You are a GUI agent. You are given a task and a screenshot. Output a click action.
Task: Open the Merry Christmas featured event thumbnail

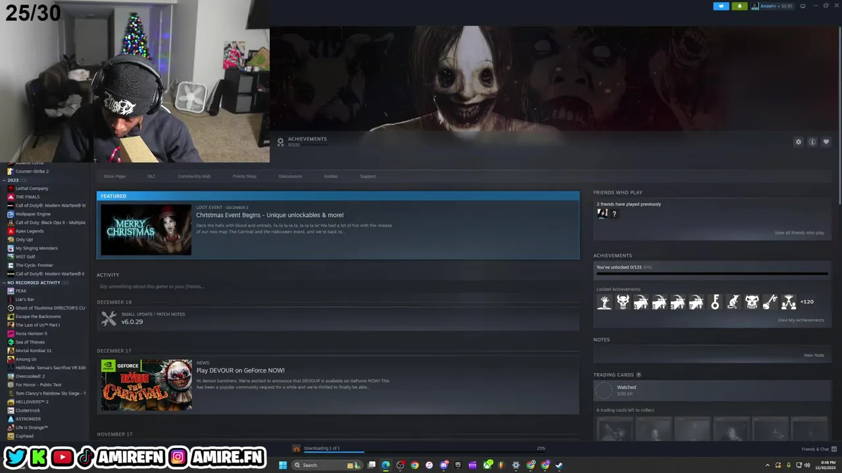pos(146,229)
